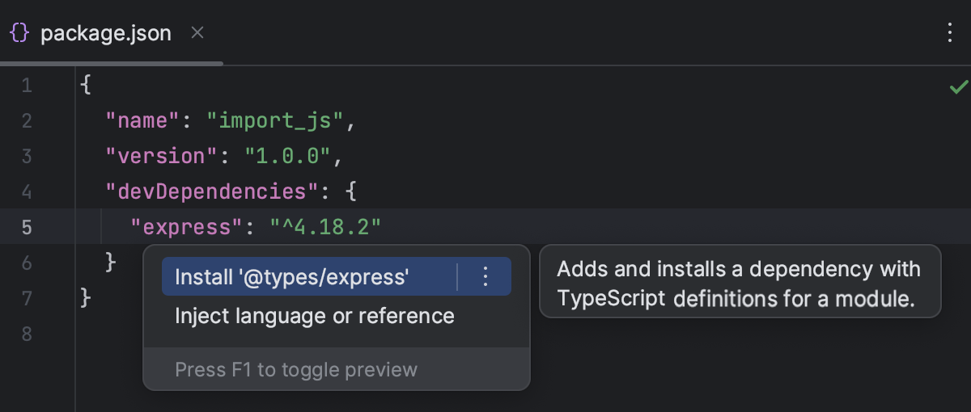Close the package.json editor tab

[197, 33]
